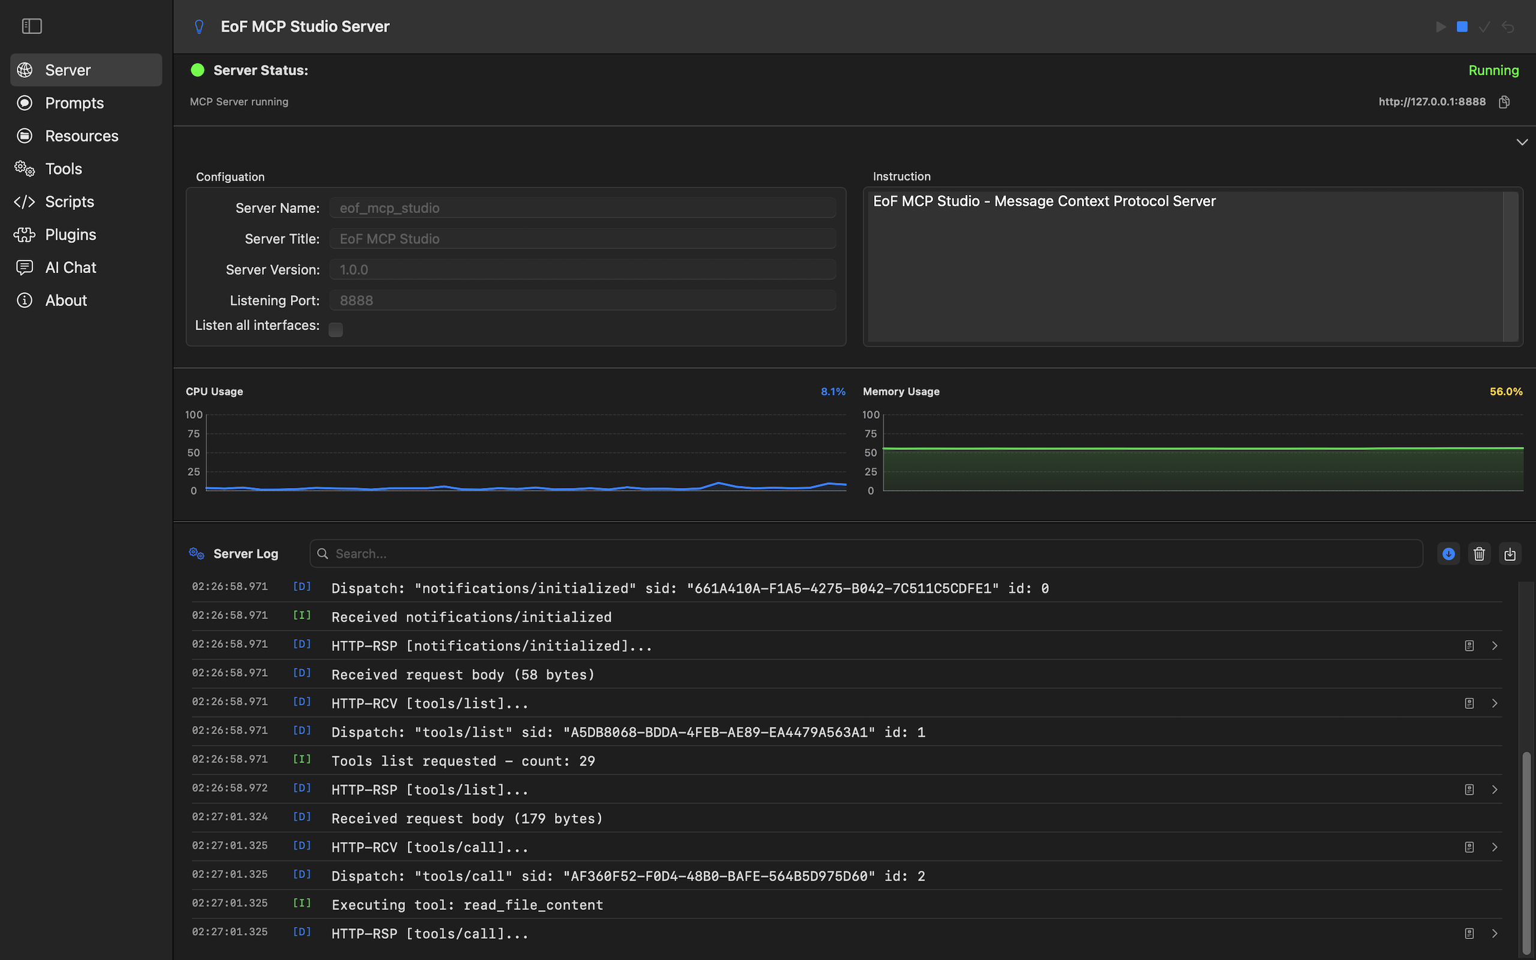Stop the server with the blue square
The image size is (1536, 960).
pyautogui.click(x=1462, y=26)
